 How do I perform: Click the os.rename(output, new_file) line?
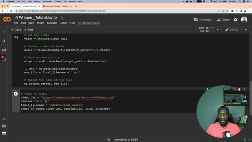(x=46, y=84)
